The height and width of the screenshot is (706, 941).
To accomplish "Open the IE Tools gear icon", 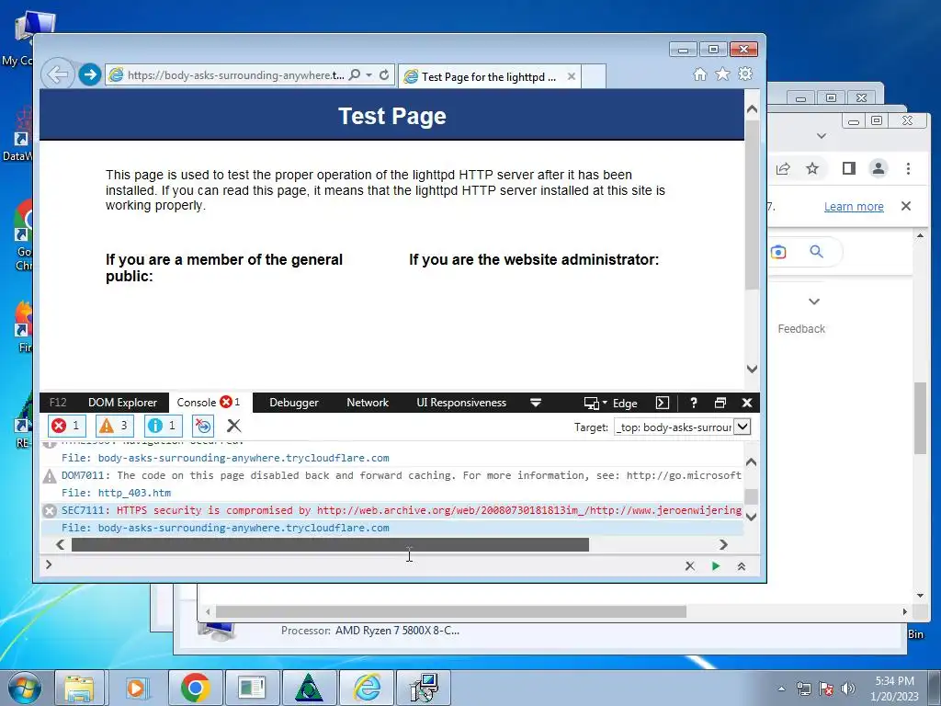I will tap(745, 74).
